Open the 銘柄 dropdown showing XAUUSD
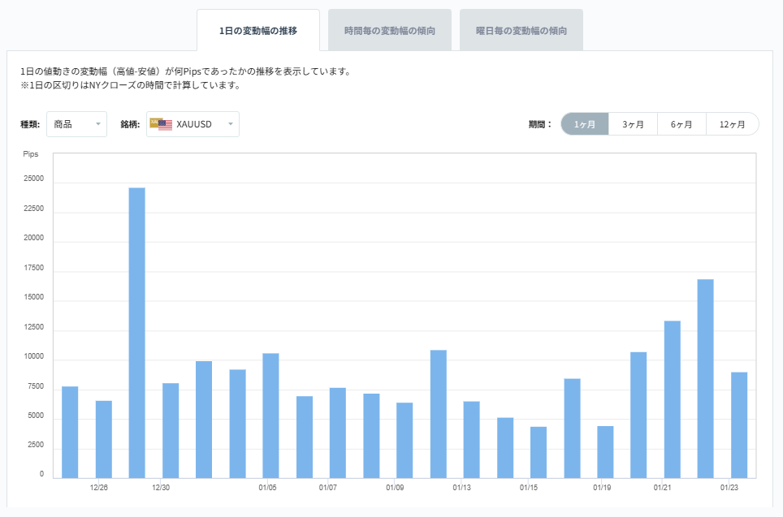Viewport: 783px width, 517px height. coord(192,124)
